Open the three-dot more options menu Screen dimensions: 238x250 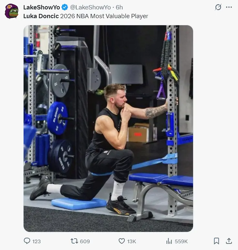point(229,7)
